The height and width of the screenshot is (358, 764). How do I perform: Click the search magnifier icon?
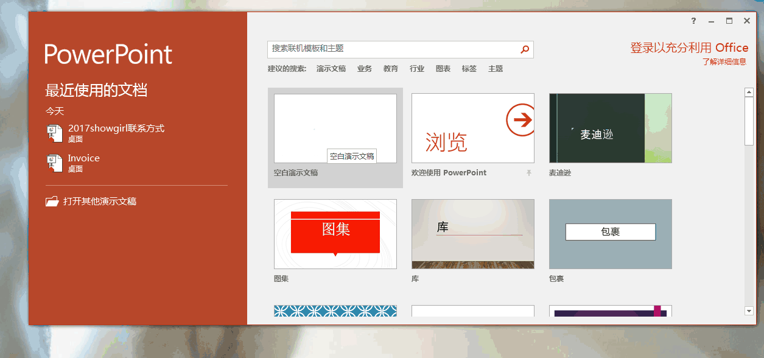525,50
